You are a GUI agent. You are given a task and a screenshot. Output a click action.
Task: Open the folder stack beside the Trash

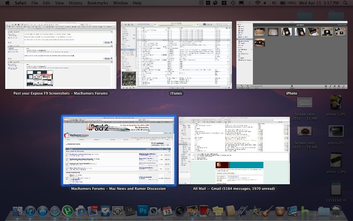(324, 211)
